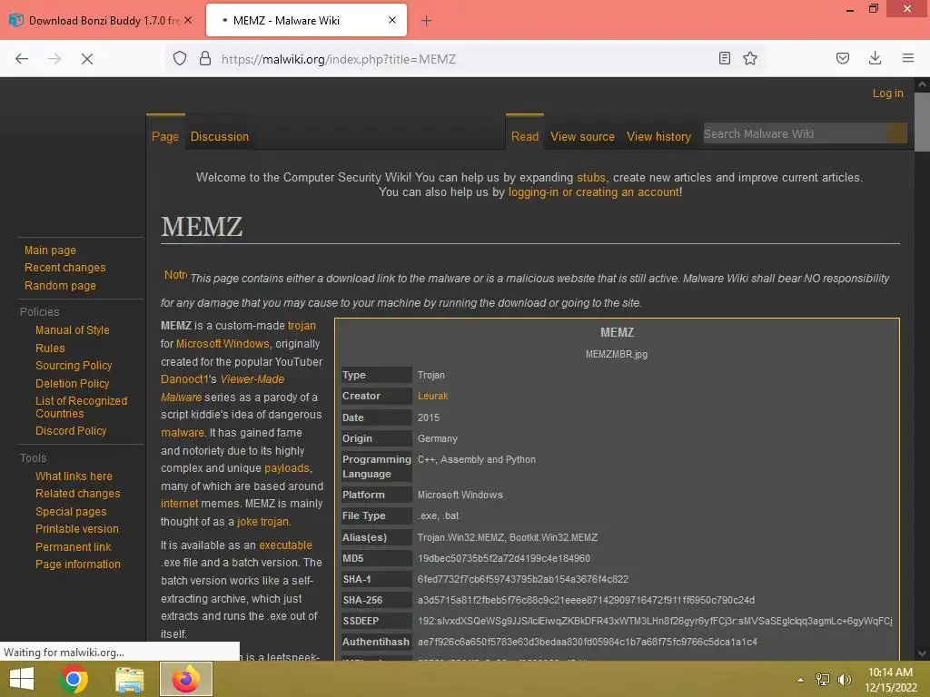Open the View source tab
Screen dimensions: 930x697
point(582,136)
